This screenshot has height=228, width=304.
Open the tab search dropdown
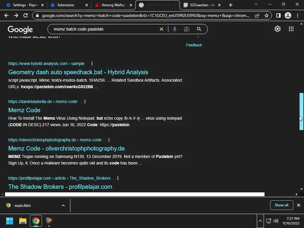pyautogui.click(x=256, y=4)
